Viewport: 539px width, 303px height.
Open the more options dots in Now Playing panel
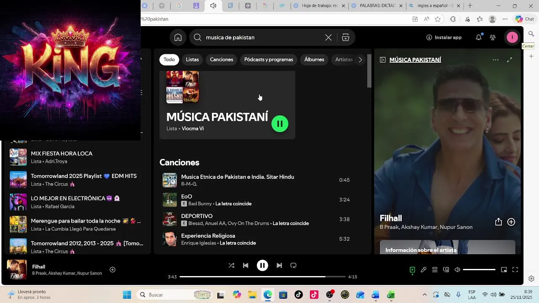click(x=496, y=60)
